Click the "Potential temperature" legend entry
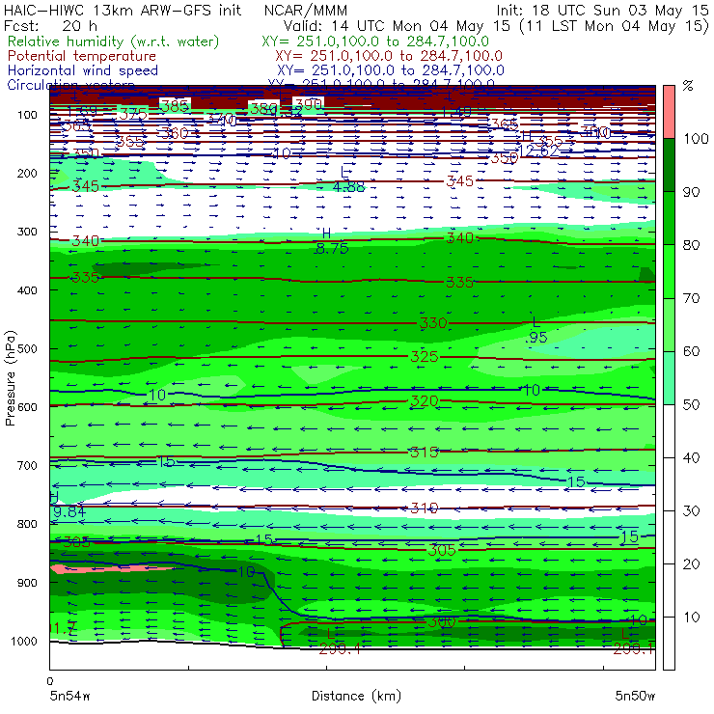Image resolution: width=714 pixels, height=714 pixels. [x=82, y=56]
